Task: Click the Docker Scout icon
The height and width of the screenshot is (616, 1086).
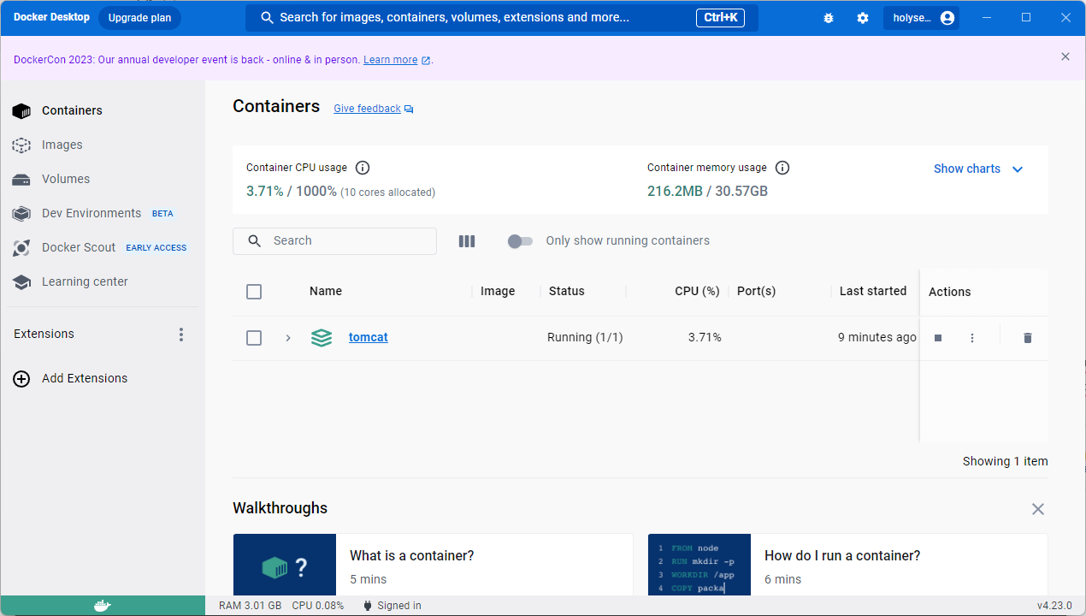Action: click(21, 248)
